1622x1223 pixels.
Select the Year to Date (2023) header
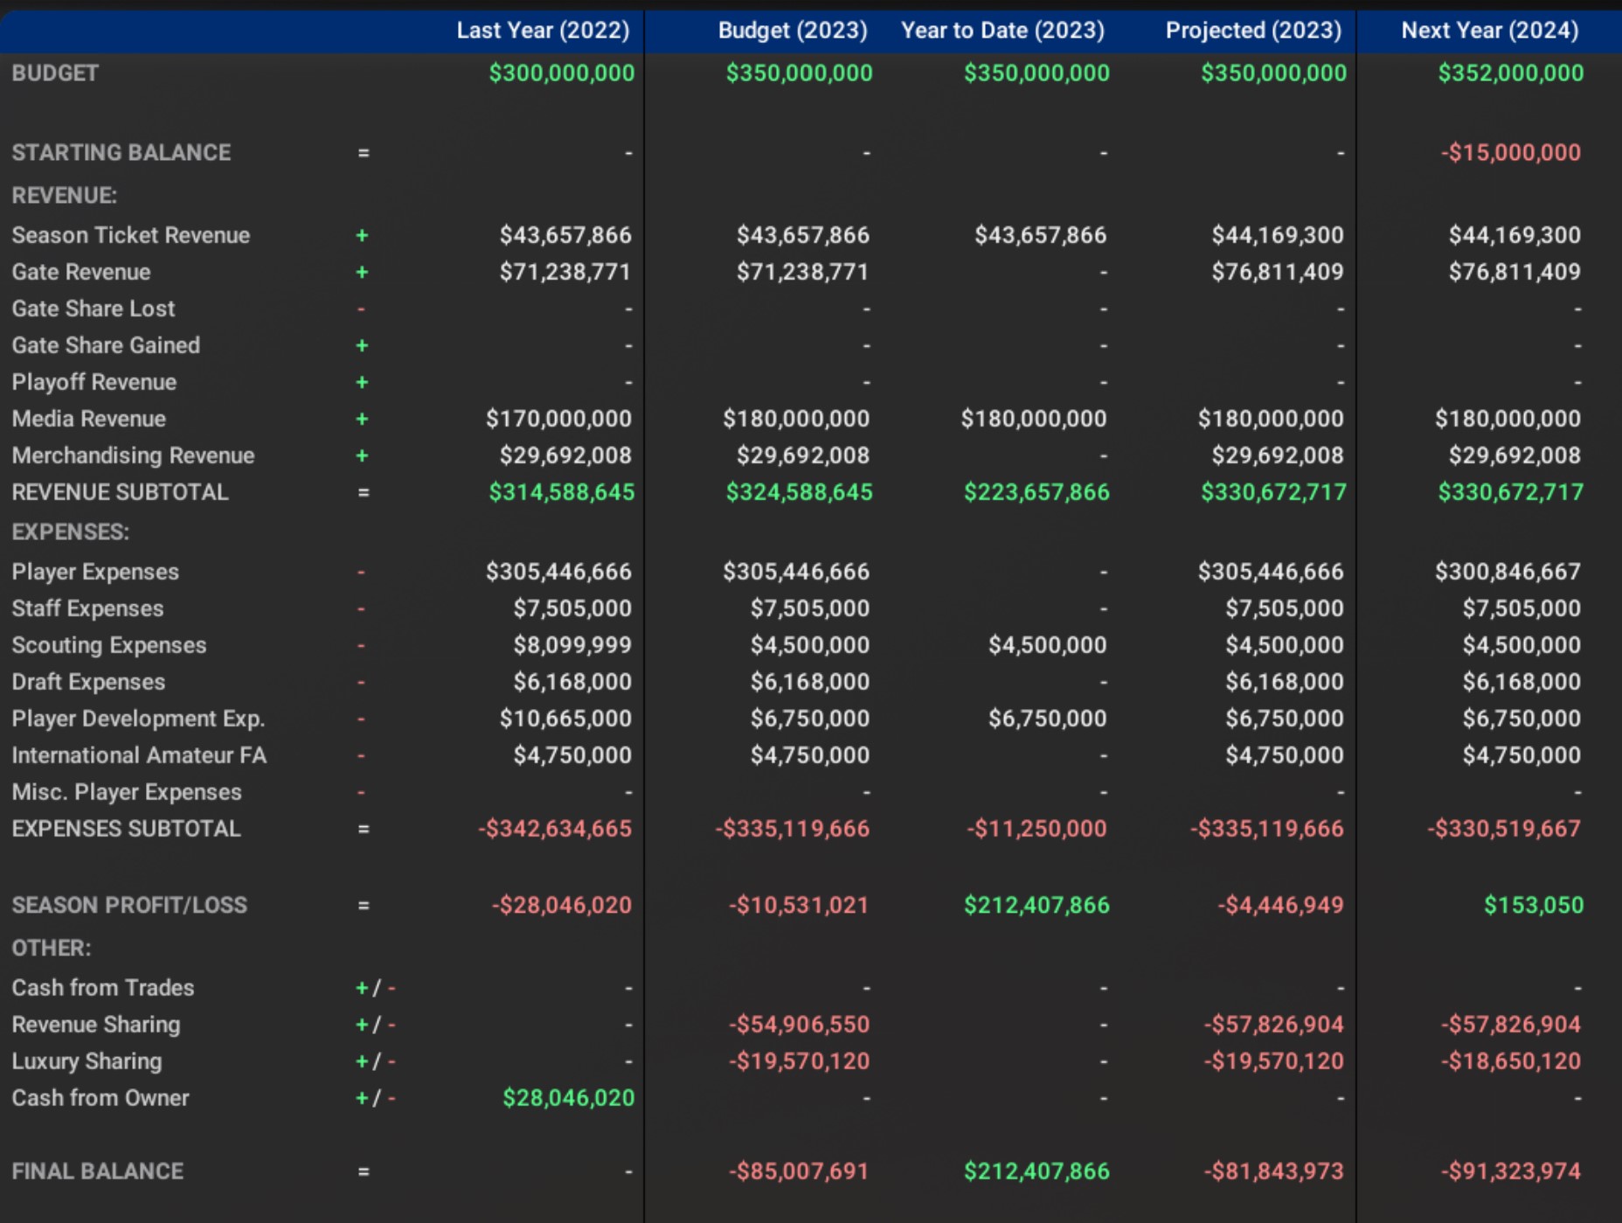point(1002,31)
